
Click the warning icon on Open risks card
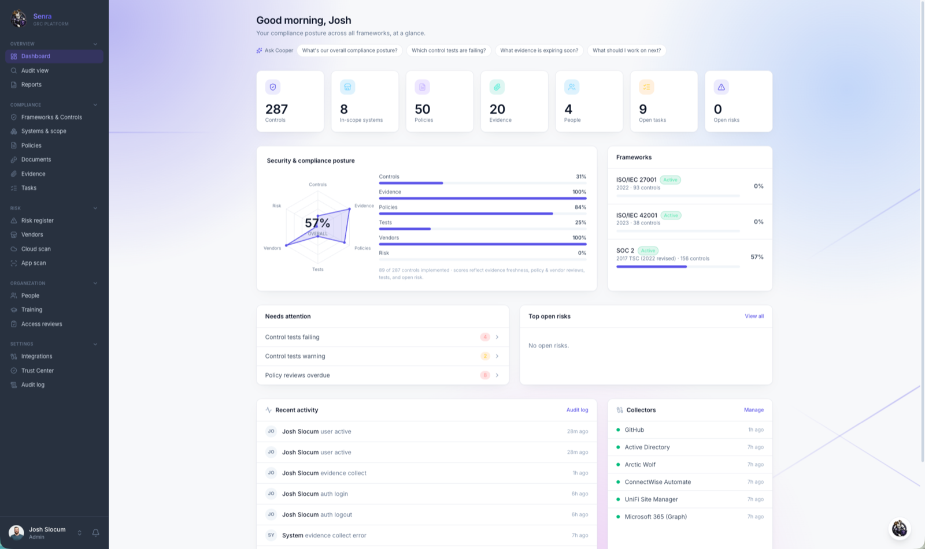(721, 87)
